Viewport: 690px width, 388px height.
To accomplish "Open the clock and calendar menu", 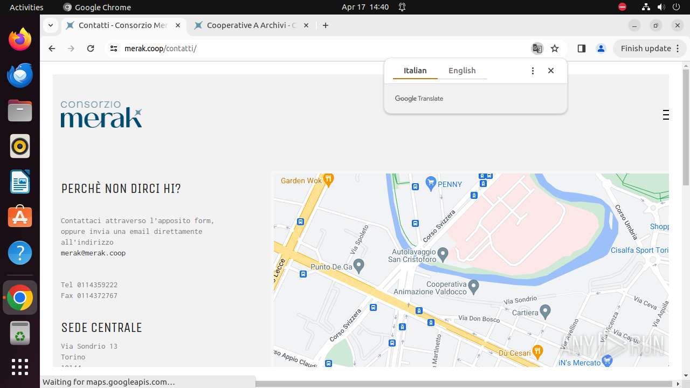I will click(x=365, y=7).
